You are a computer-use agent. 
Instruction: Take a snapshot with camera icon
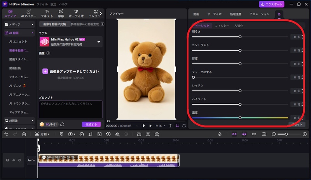click(x=170, y=126)
